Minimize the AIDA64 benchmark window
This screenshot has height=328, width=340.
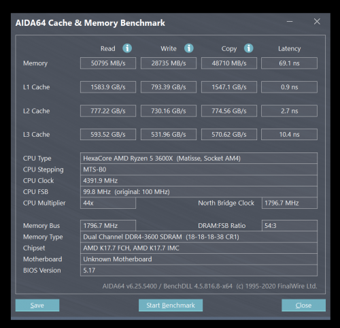tap(290, 22)
